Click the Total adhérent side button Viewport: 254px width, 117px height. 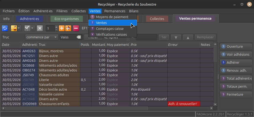pos(236,78)
